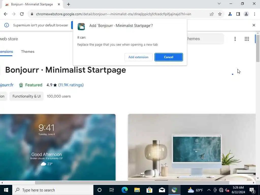Screen dimensions: 260x195
Task: Click the horizontal scrollbar thumb
Action: 132,183
